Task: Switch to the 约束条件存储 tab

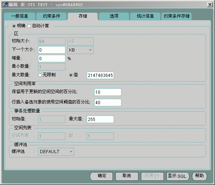Action: tap(177, 16)
